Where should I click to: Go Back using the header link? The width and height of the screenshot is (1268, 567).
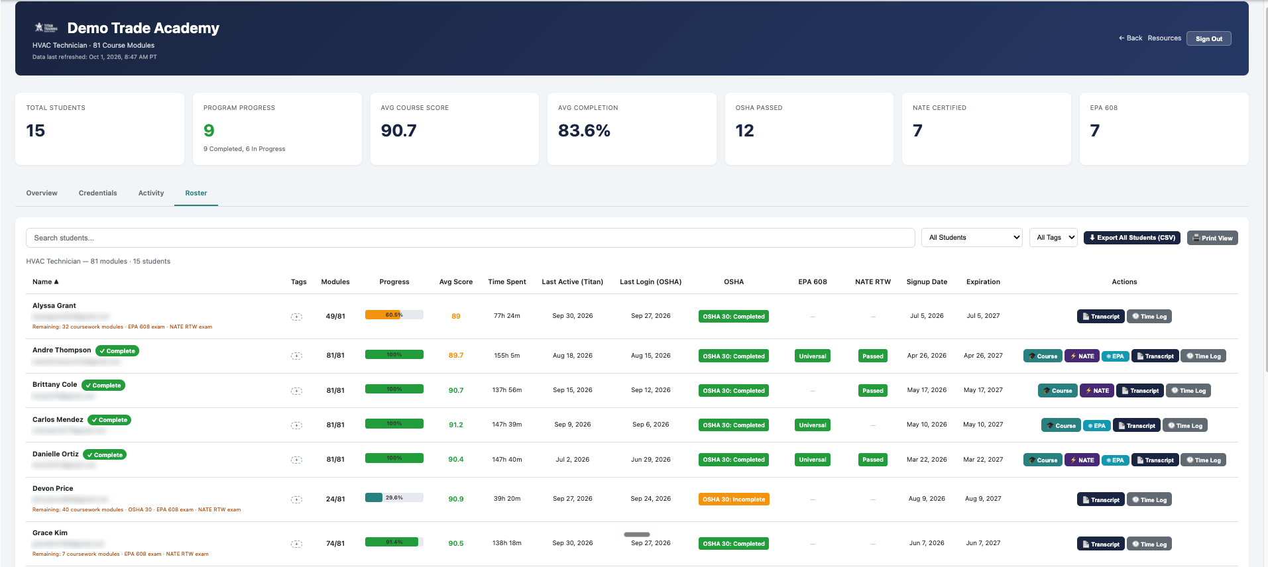(1130, 38)
